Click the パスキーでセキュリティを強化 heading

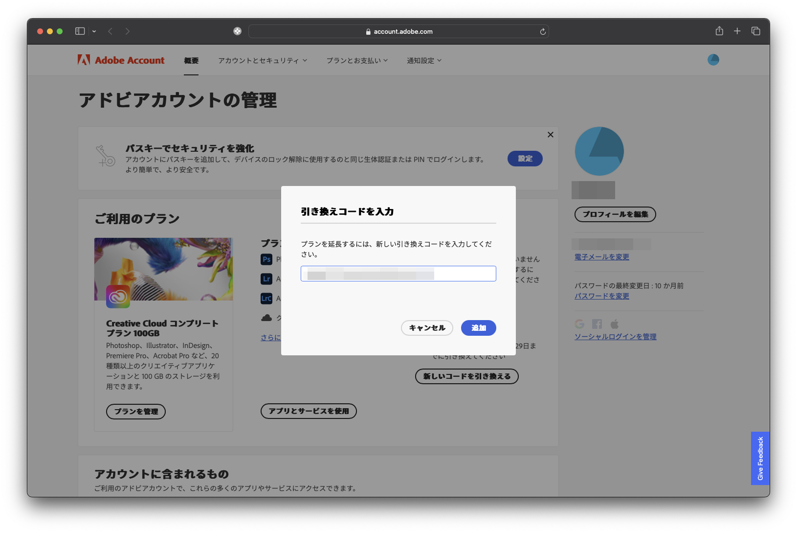tap(190, 148)
